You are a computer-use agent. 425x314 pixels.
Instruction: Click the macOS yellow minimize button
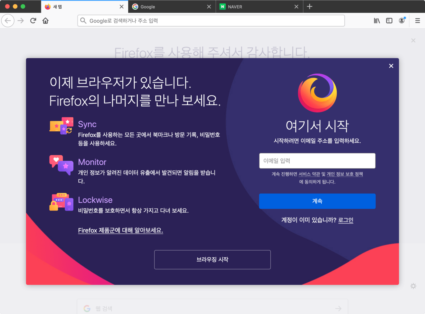tap(15, 7)
